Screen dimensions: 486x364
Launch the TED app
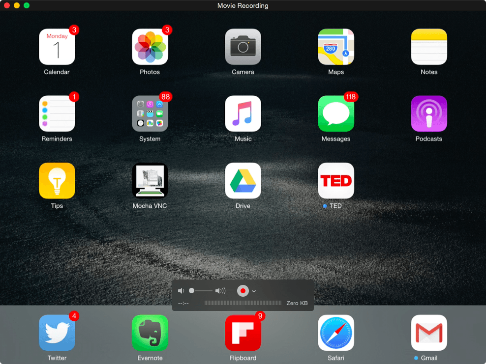tap(336, 180)
